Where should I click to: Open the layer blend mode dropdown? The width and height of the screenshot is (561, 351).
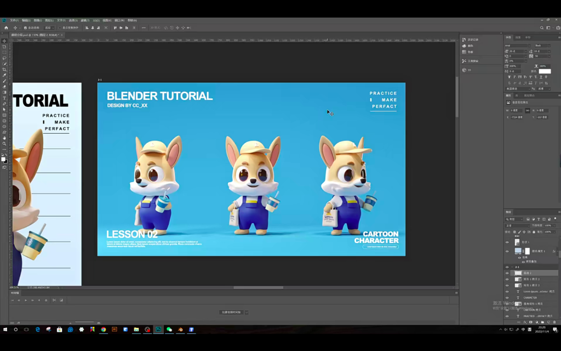517,225
